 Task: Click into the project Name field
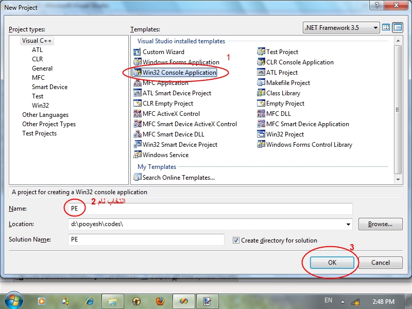210,209
